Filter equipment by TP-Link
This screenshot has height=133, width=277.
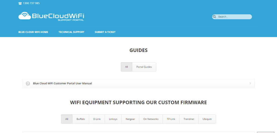point(171,119)
